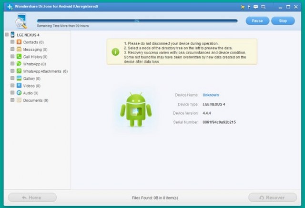Click the Wondershare Dr.Fone window title text
The width and height of the screenshot is (305, 208).
pyautogui.click(x=56, y=6)
